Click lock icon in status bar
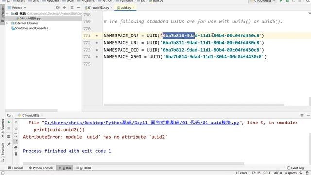The width and height of the screenshot is (311, 175). point(301,173)
